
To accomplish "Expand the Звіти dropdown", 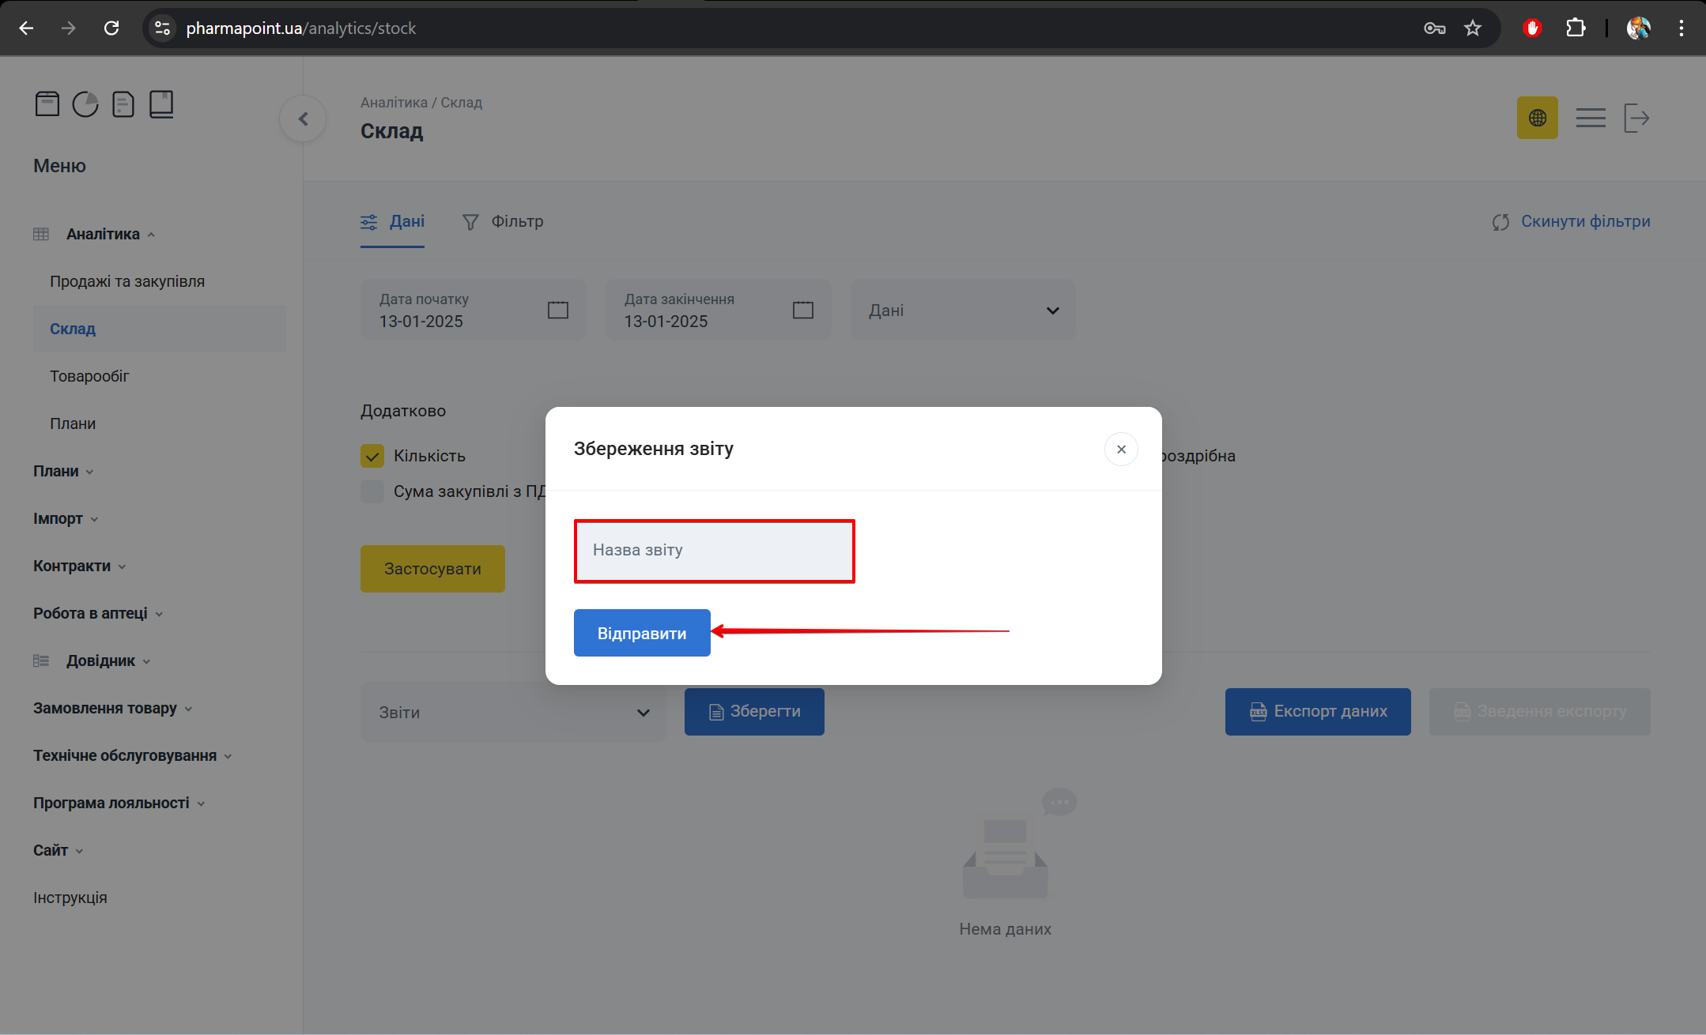I will click(x=513, y=713).
